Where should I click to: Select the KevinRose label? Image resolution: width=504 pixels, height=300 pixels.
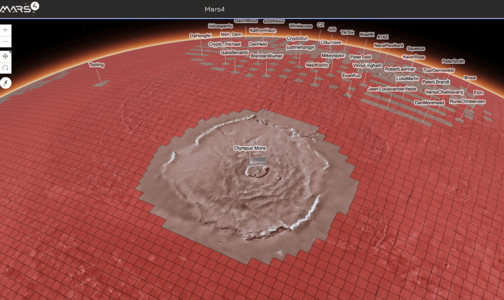[x=413, y=57]
